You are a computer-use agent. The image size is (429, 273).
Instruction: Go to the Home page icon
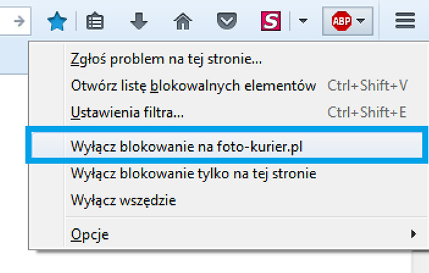(183, 21)
